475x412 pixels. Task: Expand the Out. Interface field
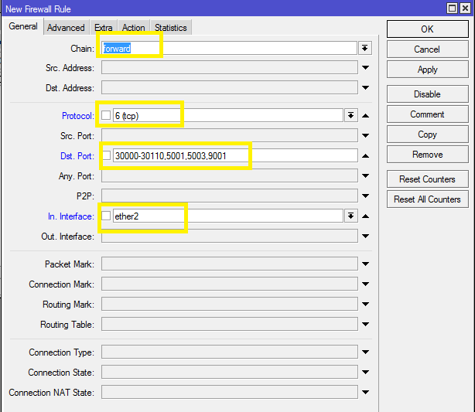pyautogui.click(x=366, y=236)
